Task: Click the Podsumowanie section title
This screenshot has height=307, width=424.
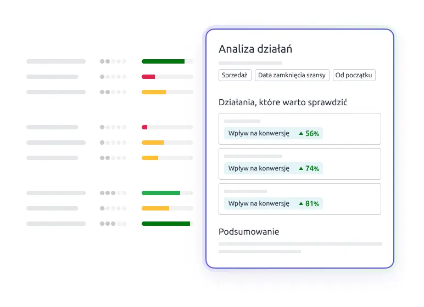Action: pyautogui.click(x=249, y=232)
